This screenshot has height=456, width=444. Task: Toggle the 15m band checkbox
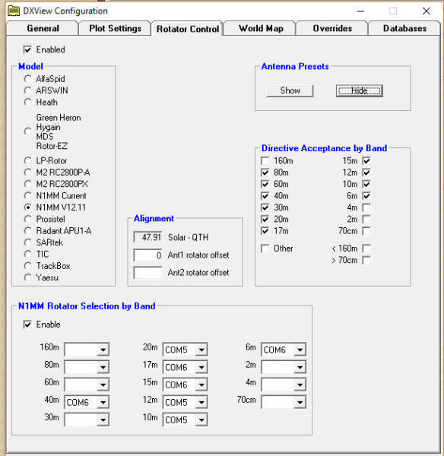[366, 161]
